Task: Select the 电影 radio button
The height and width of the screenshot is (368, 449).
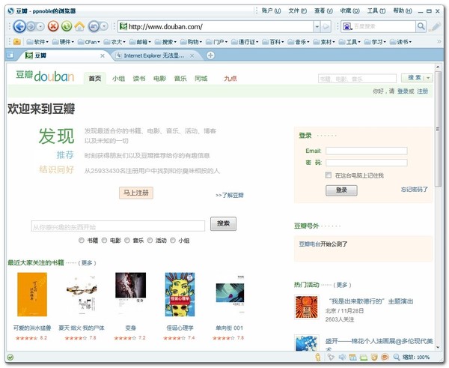Action: click(104, 241)
